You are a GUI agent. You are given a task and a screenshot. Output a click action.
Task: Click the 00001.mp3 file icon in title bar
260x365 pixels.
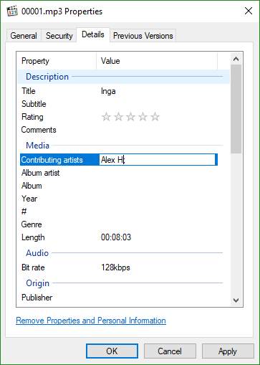coord(12,11)
